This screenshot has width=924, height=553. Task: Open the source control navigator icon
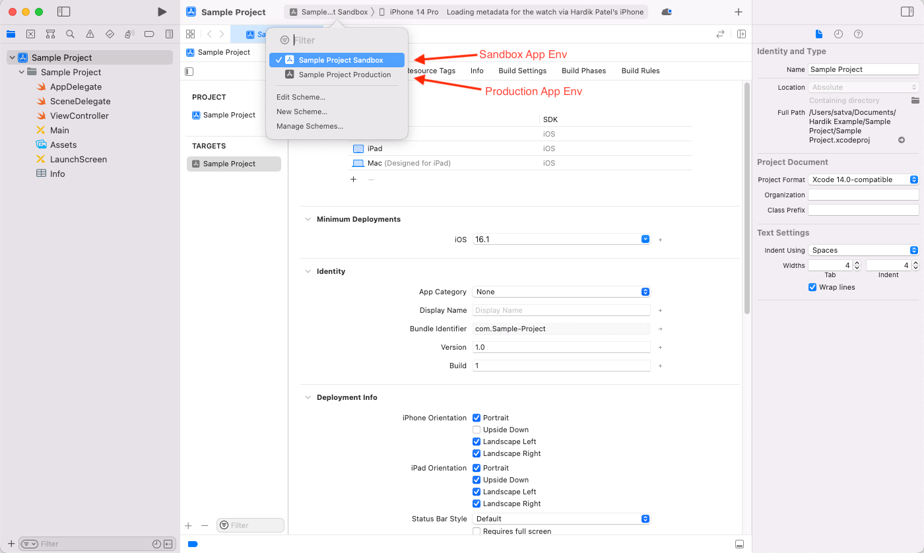click(x=30, y=34)
